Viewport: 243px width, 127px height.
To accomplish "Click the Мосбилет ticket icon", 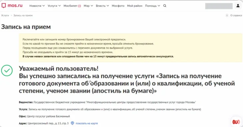I will 79,6.
